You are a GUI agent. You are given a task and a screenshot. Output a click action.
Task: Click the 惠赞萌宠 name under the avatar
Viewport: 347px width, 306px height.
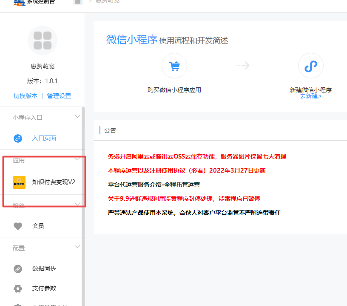point(43,66)
